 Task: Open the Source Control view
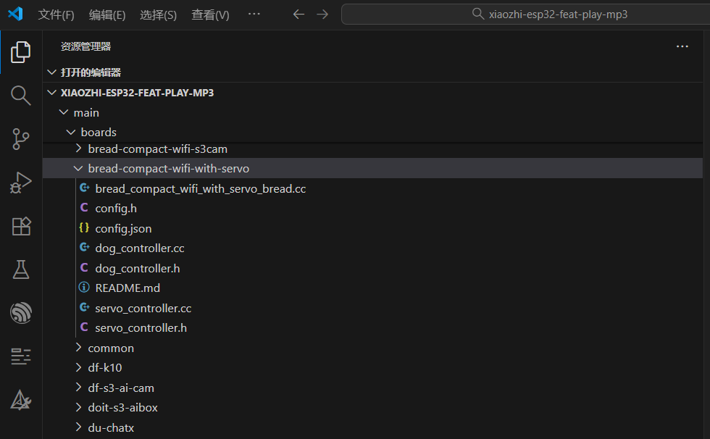20,139
